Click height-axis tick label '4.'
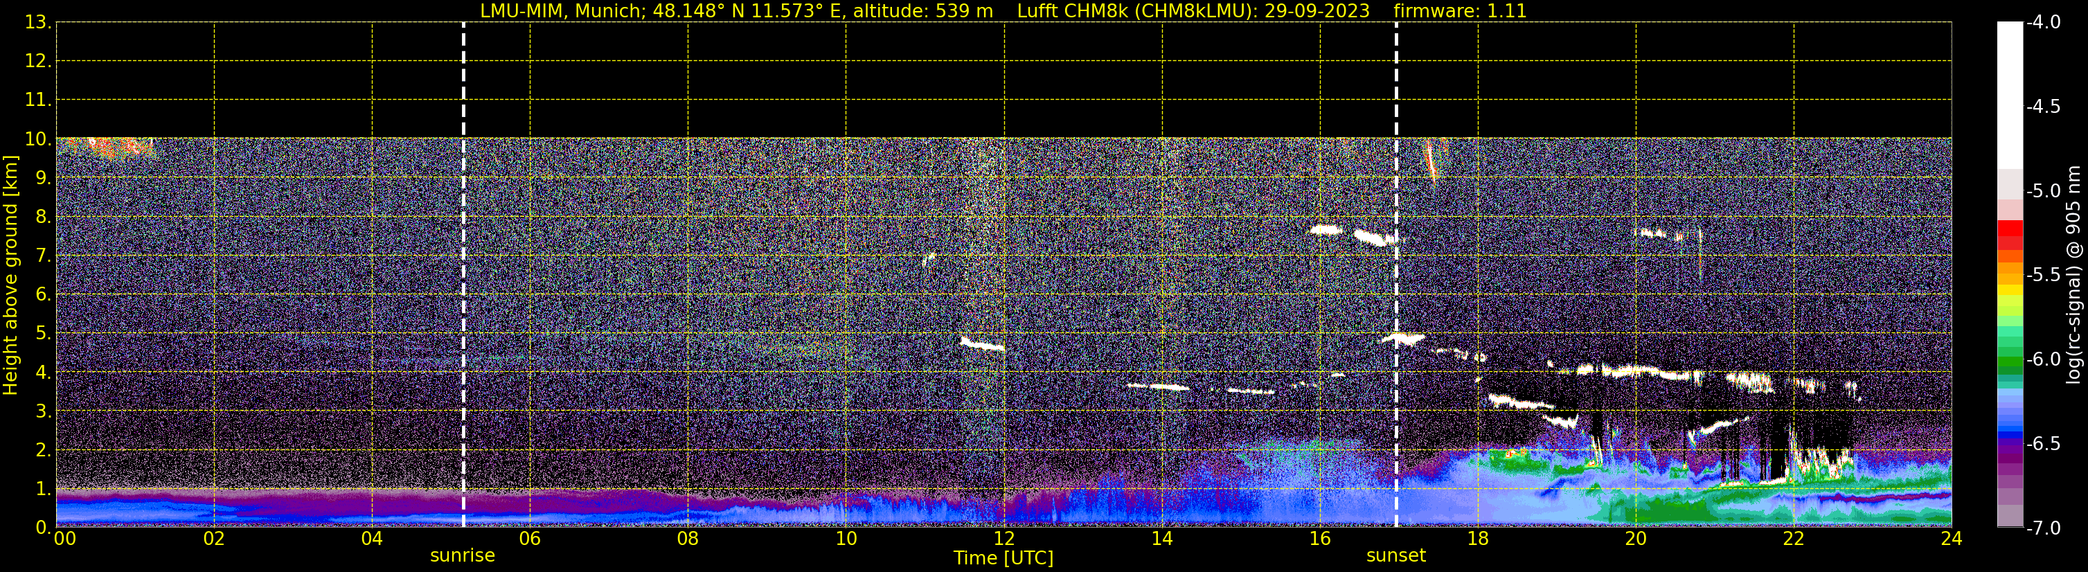Image resolution: width=2088 pixels, height=572 pixels. (x=43, y=372)
